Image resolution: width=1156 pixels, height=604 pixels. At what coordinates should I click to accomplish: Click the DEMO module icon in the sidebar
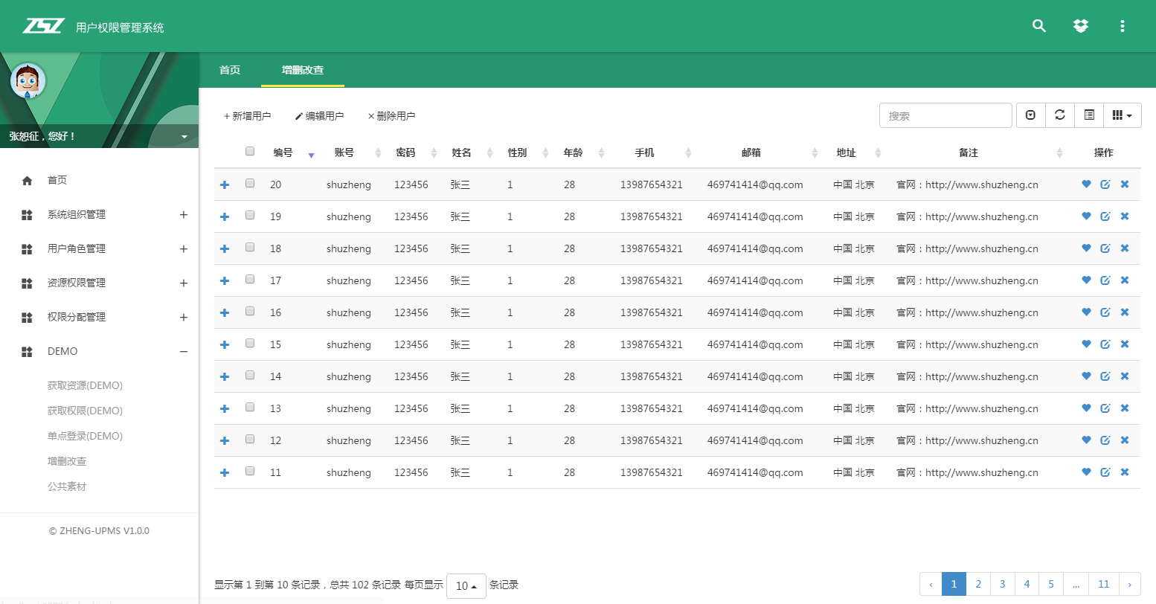27,352
